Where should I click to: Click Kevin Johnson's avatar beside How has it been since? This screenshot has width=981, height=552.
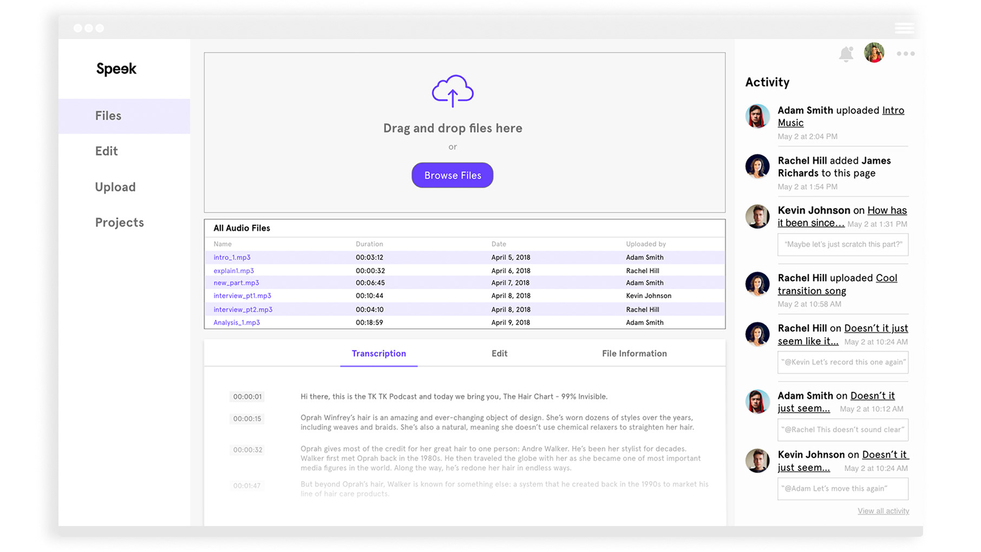click(x=757, y=216)
